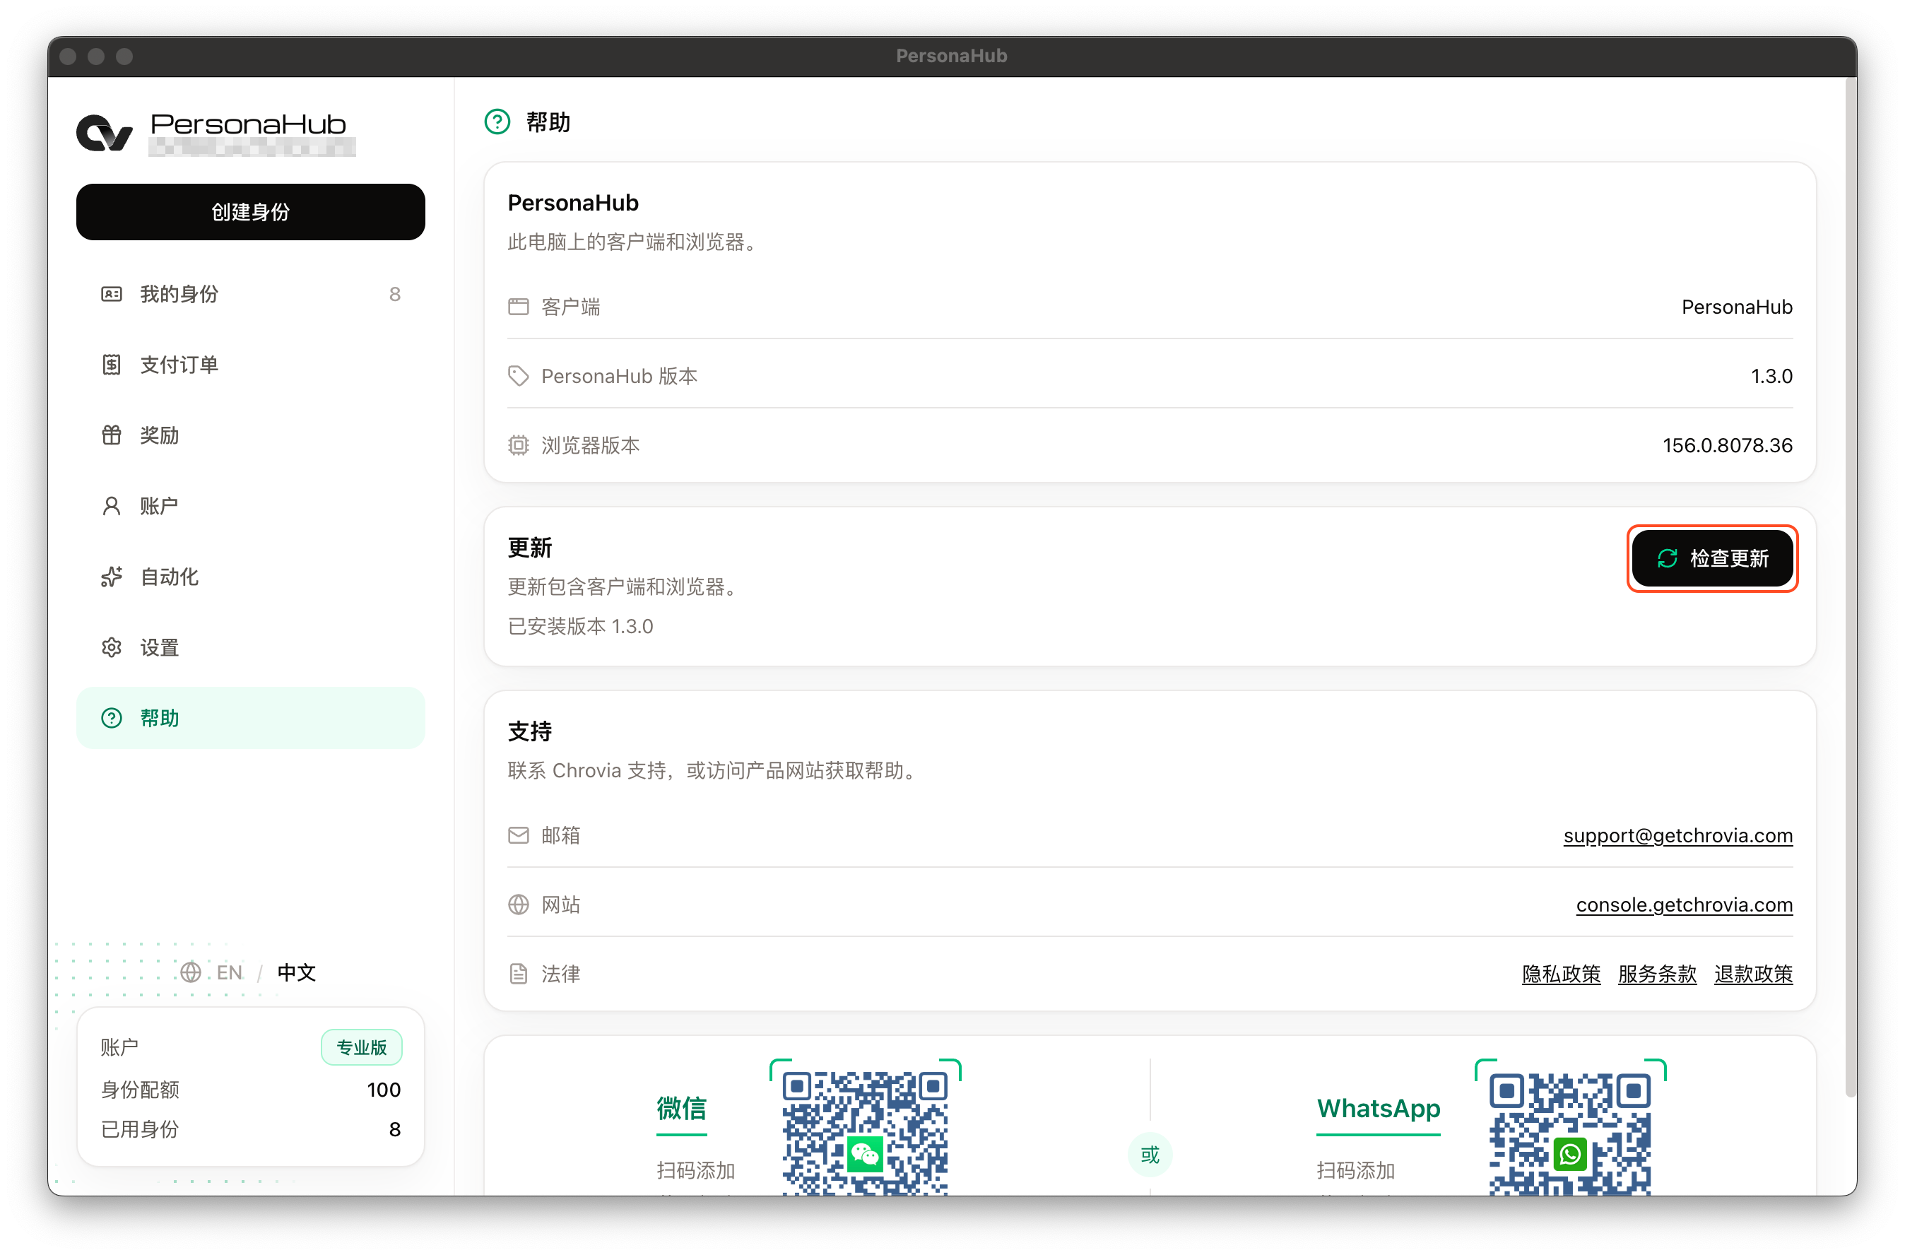Click the vertical scrollbar on right edge
The width and height of the screenshot is (1905, 1255).
[1850, 587]
